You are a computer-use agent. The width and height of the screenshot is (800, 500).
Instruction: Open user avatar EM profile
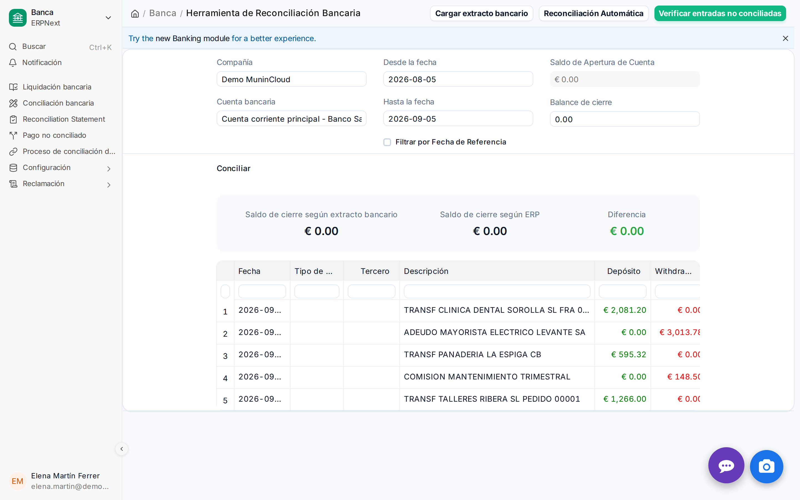point(17,481)
